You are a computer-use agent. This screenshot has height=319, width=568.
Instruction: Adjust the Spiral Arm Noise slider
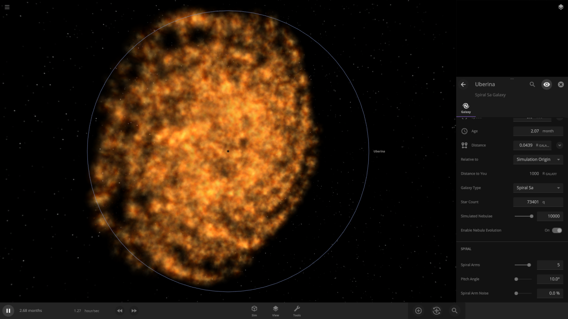point(523,293)
